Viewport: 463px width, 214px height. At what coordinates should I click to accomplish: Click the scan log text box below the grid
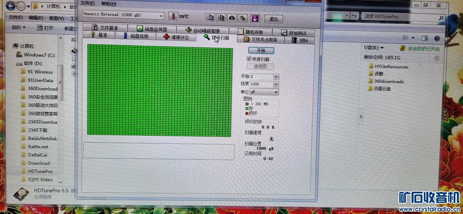coord(159,152)
